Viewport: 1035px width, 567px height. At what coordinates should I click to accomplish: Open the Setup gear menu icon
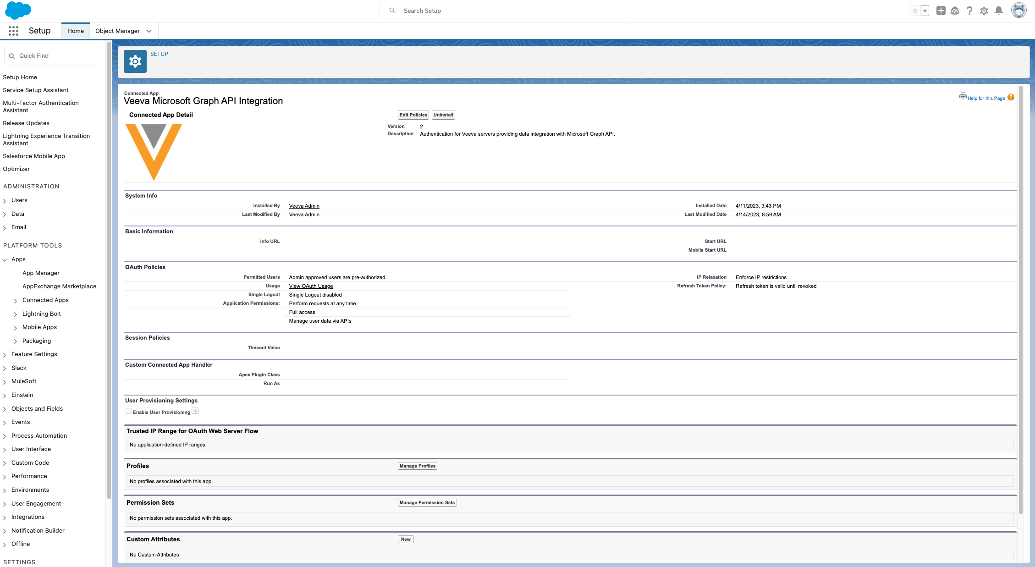coord(984,11)
